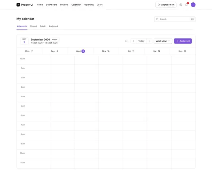Select the Fri 11 day header
Screen dimensions: 212x183
click(131, 51)
